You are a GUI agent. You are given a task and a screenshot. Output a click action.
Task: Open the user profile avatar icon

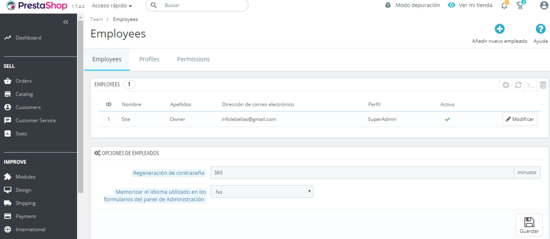coord(544,5)
